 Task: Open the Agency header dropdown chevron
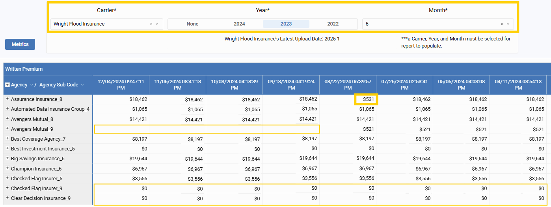coord(32,85)
